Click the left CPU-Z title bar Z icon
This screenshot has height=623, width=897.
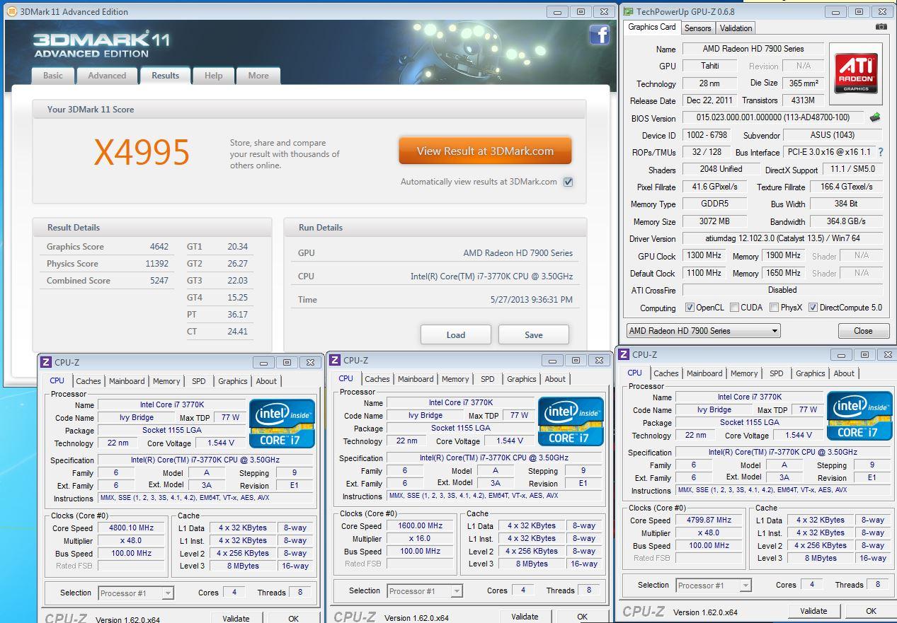46,362
